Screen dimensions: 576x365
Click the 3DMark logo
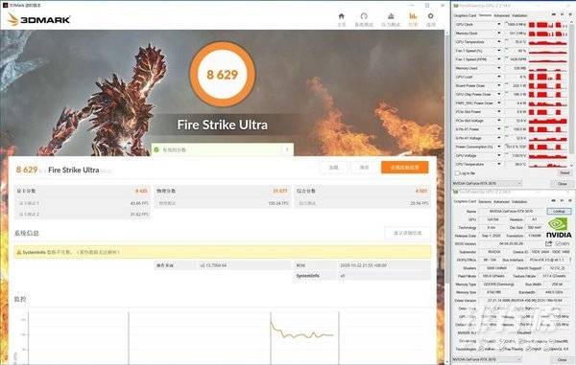(x=39, y=19)
